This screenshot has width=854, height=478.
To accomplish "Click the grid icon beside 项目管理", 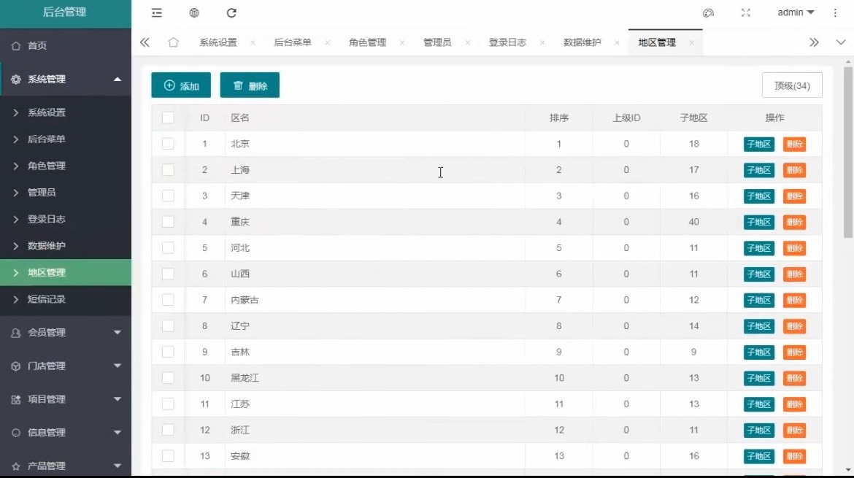I will [x=16, y=400].
